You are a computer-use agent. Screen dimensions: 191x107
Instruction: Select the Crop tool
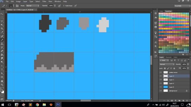pos(2,29)
